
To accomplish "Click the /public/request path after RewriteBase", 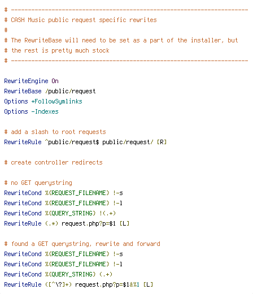I will coord(71,91).
